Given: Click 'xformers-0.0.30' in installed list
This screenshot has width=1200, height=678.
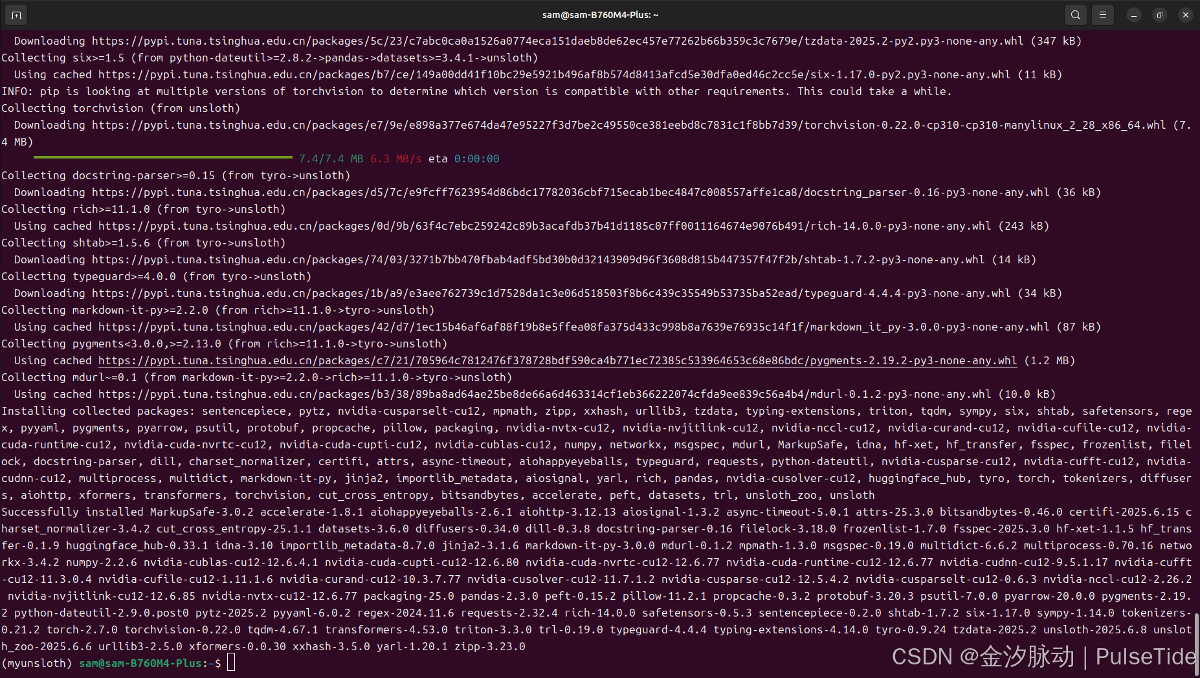Looking at the screenshot, I should click(237, 646).
